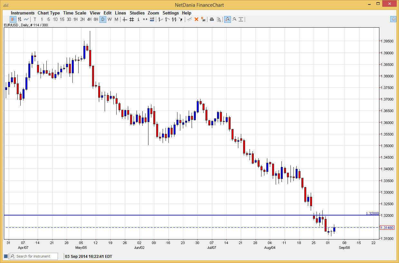
Task: Select the candlestick chart type icon
Action: [x=13, y=19]
